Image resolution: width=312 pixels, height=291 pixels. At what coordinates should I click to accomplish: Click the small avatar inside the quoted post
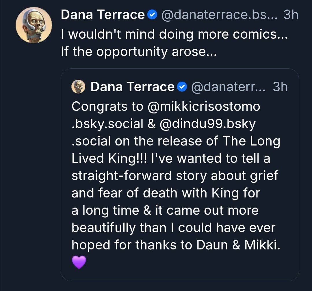(x=78, y=87)
